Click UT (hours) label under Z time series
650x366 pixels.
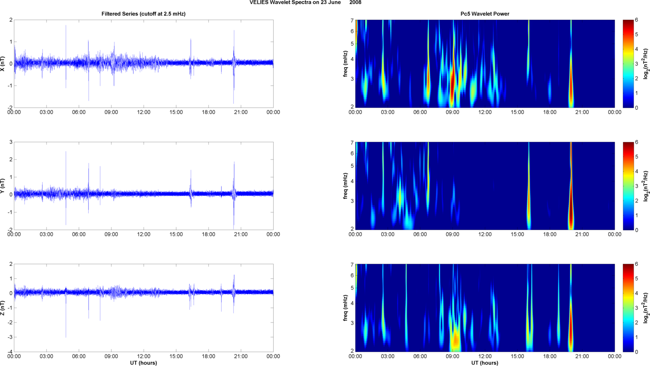143,363
